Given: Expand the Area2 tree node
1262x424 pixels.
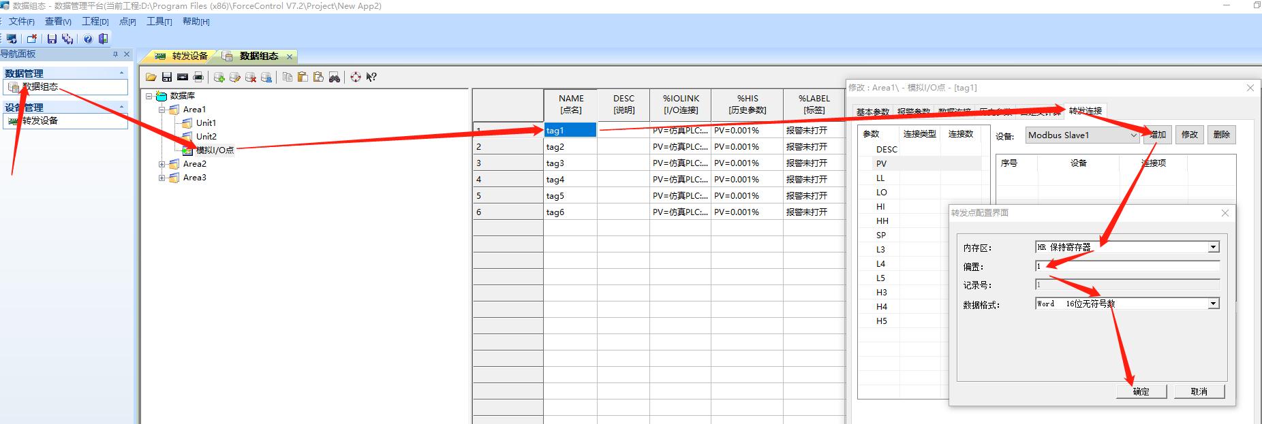Looking at the screenshot, I should pos(162,164).
